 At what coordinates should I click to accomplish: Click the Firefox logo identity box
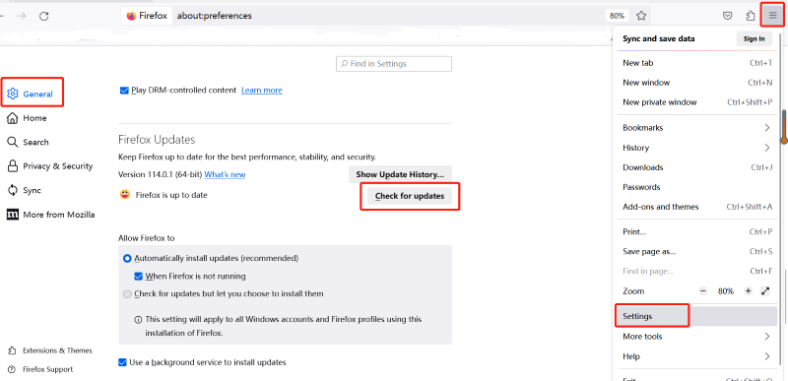147,16
